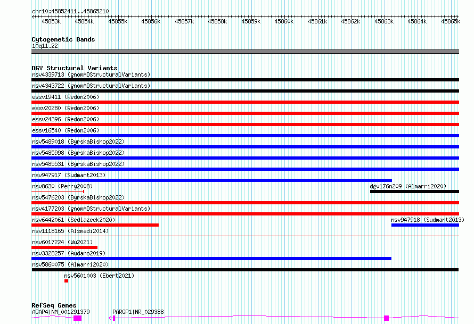The width and height of the screenshot is (474, 324).
Task: Click the nsv5601003 (Ebert2021) label
Action: (x=99, y=276)
